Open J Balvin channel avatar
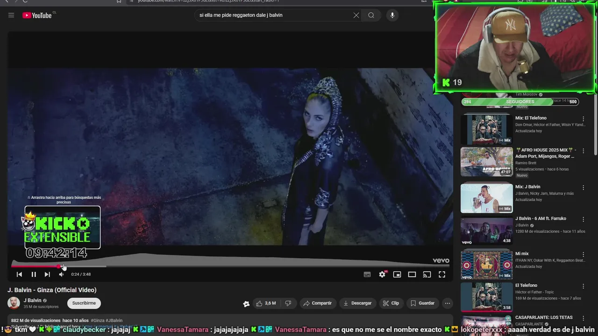Screen dimensions: 598x336 tap(14, 303)
